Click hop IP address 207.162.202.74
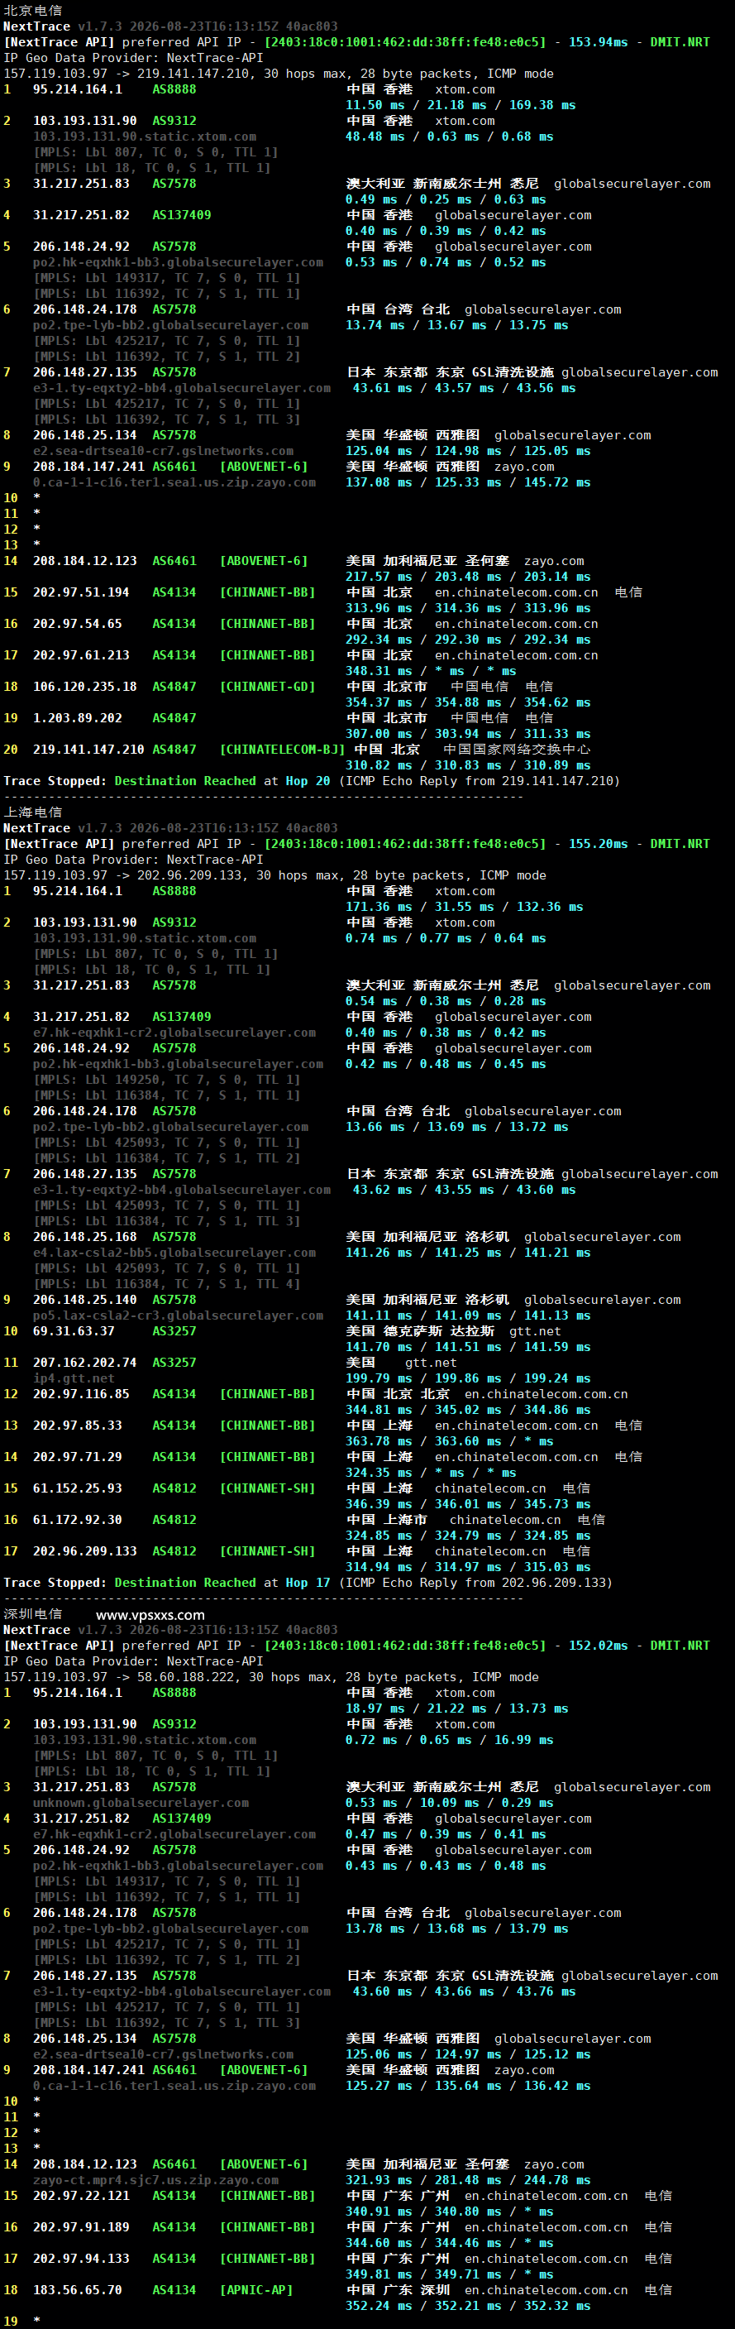This screenshot has width=735, height=2329. [x=85, y=1363]
